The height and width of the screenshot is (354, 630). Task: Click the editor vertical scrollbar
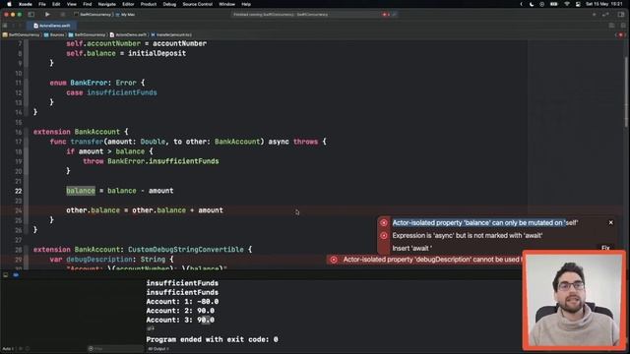click(626, 92)
